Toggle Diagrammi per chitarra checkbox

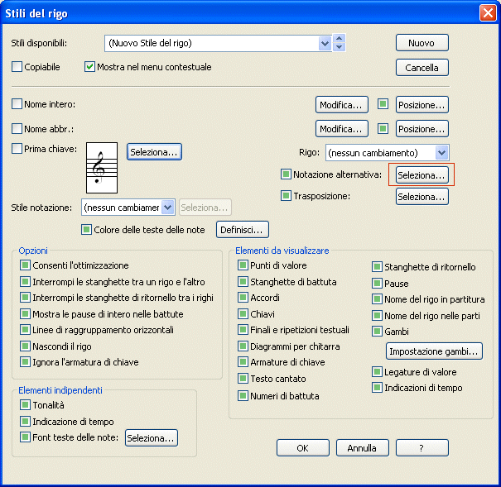coord(243,346)
